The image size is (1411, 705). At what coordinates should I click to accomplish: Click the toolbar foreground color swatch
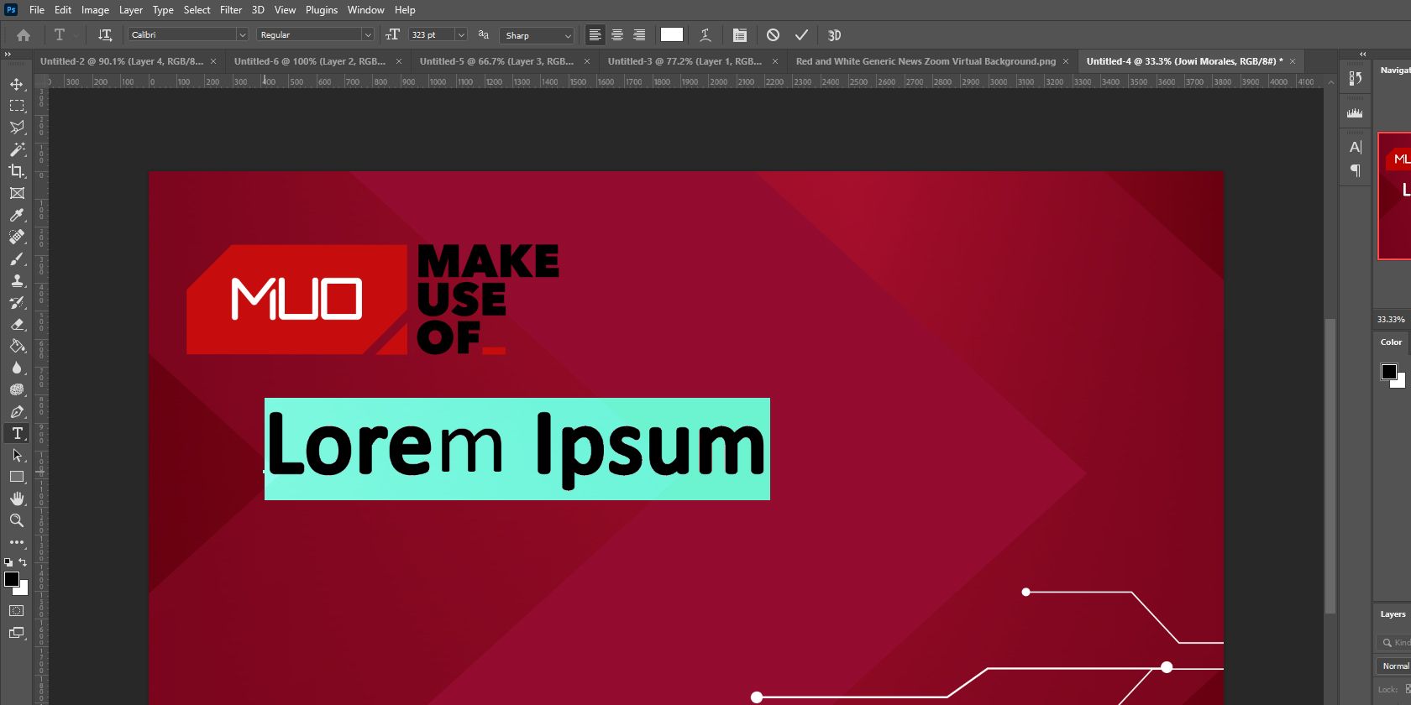pyautogui.click(x=12, y=579)
